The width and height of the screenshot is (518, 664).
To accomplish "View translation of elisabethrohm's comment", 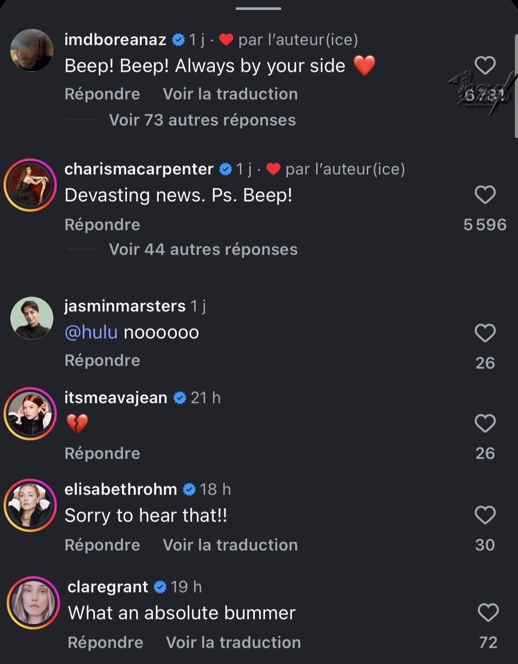I will tap(230, 545).
